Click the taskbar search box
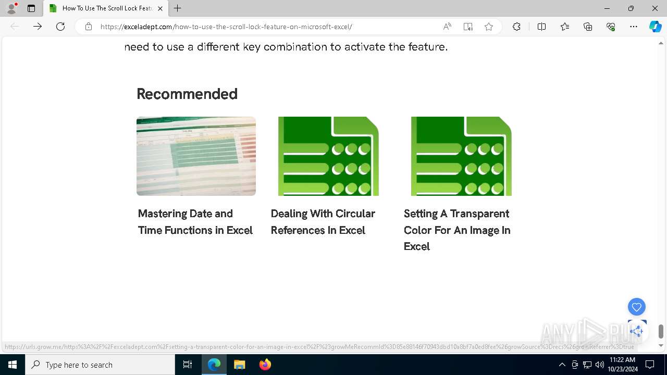The image size is (667, 375). point(100,365)
